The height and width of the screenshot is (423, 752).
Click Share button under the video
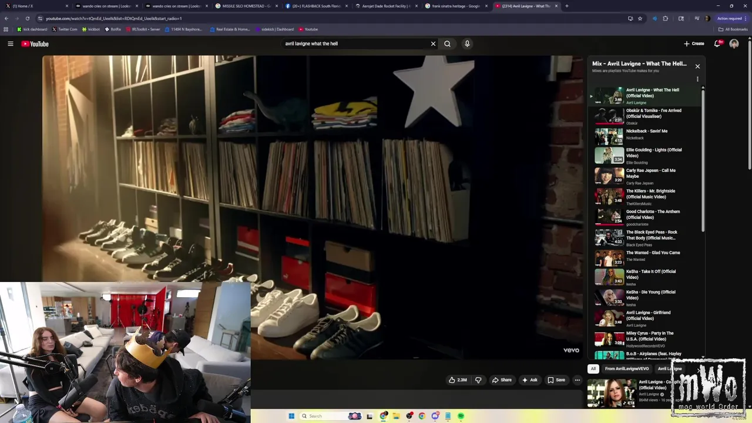click(x=502, y=380)
